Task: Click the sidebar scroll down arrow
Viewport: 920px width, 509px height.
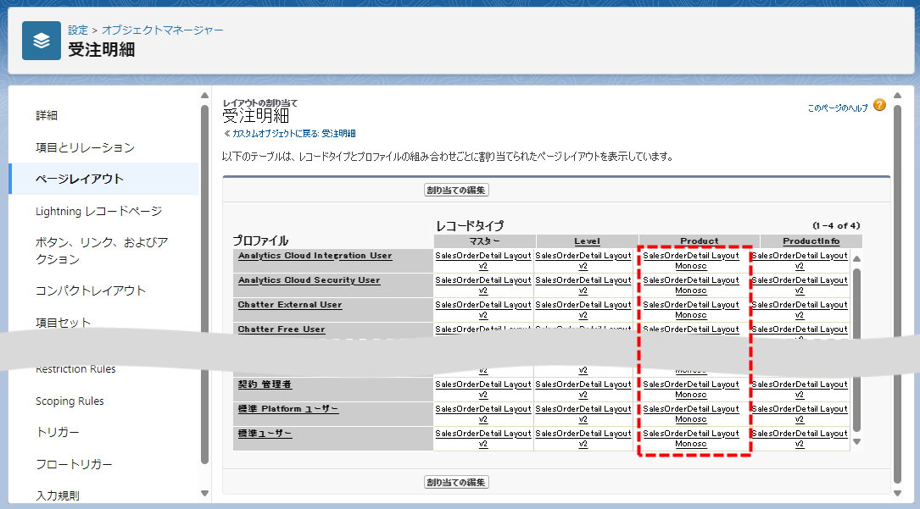Action: pos(204,493)
